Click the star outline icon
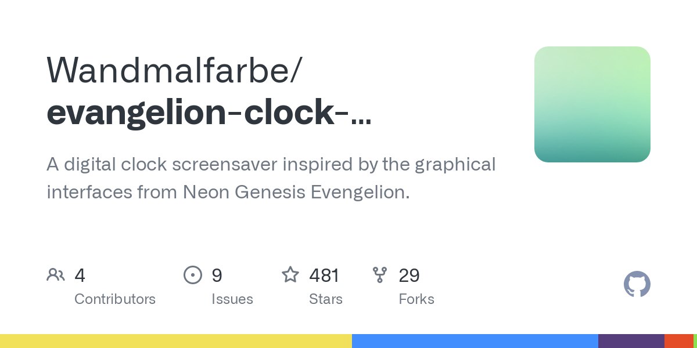 tap(290, 274)
